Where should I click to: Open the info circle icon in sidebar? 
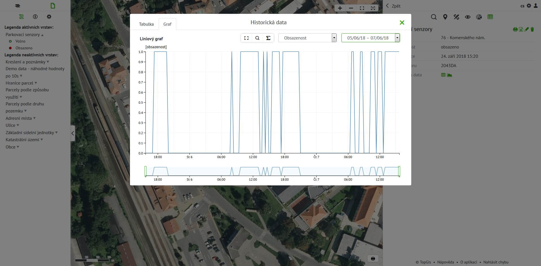tap(35, 17)
